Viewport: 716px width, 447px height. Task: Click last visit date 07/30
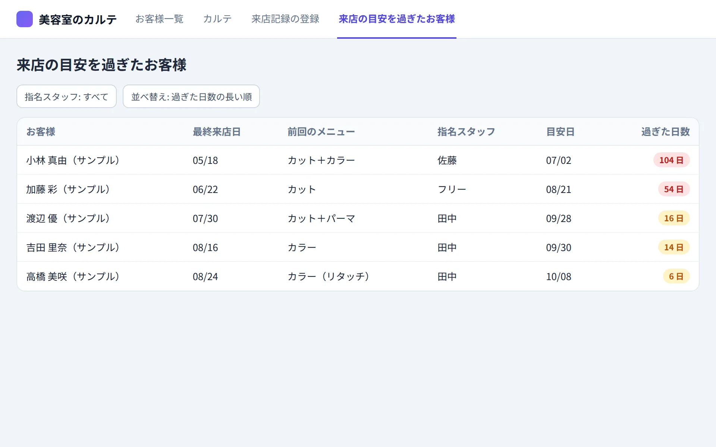pyautogui.click(x=205, y=219)
